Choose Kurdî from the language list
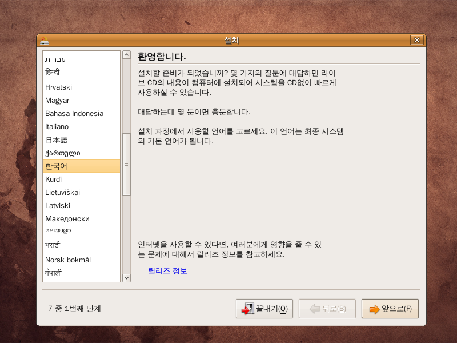 click(x=81, y=179)
